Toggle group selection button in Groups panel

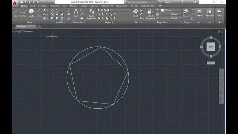click(192, 18)
